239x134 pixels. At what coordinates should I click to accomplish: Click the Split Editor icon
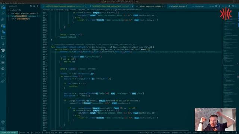coord(233,6)
